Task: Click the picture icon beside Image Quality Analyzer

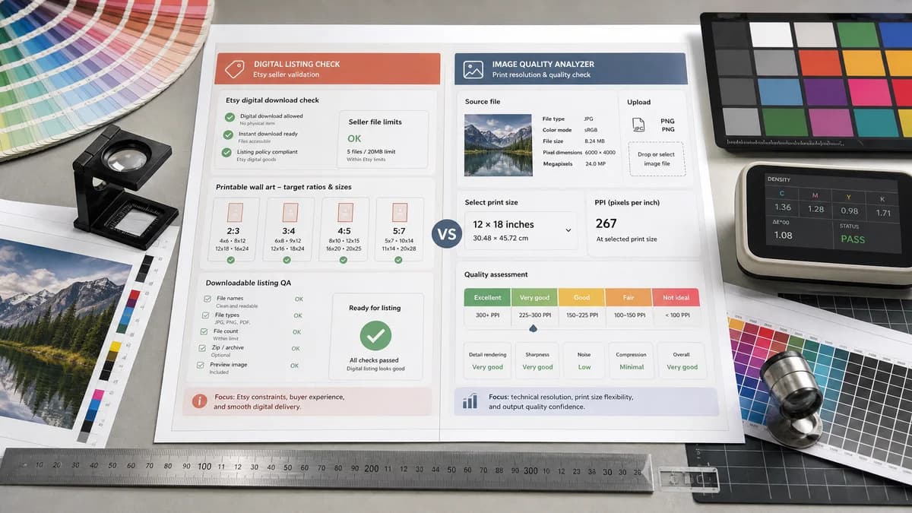Action: coord(473,69)
